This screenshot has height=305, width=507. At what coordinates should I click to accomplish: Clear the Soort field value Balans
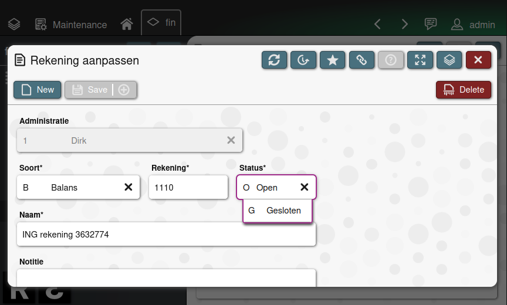coord(128,187)
